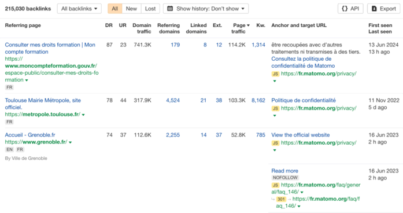403x213 pixels.
Task: Switch to the Lost backlinks tab
Action: [150, 9]
